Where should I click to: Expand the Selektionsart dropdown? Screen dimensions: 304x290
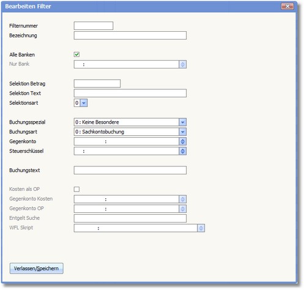(84, 103)
